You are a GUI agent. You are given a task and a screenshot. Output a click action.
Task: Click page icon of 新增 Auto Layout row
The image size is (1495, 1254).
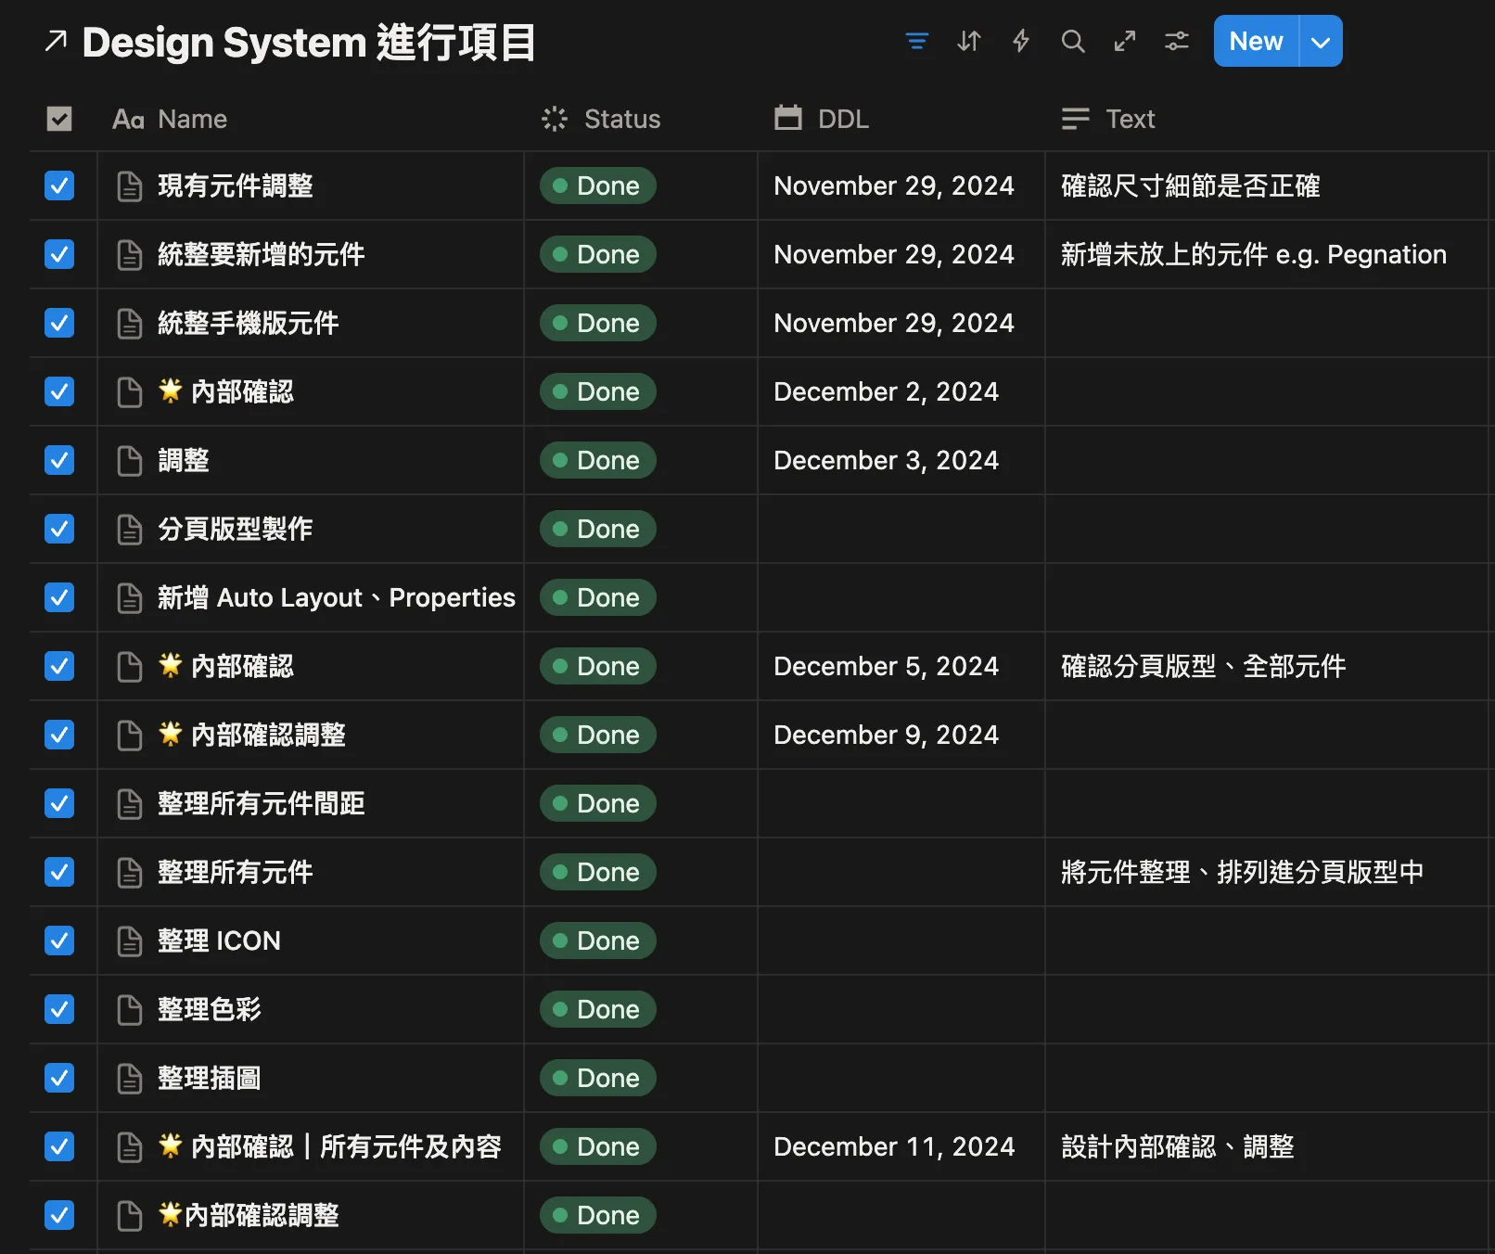tap(130, 598)
